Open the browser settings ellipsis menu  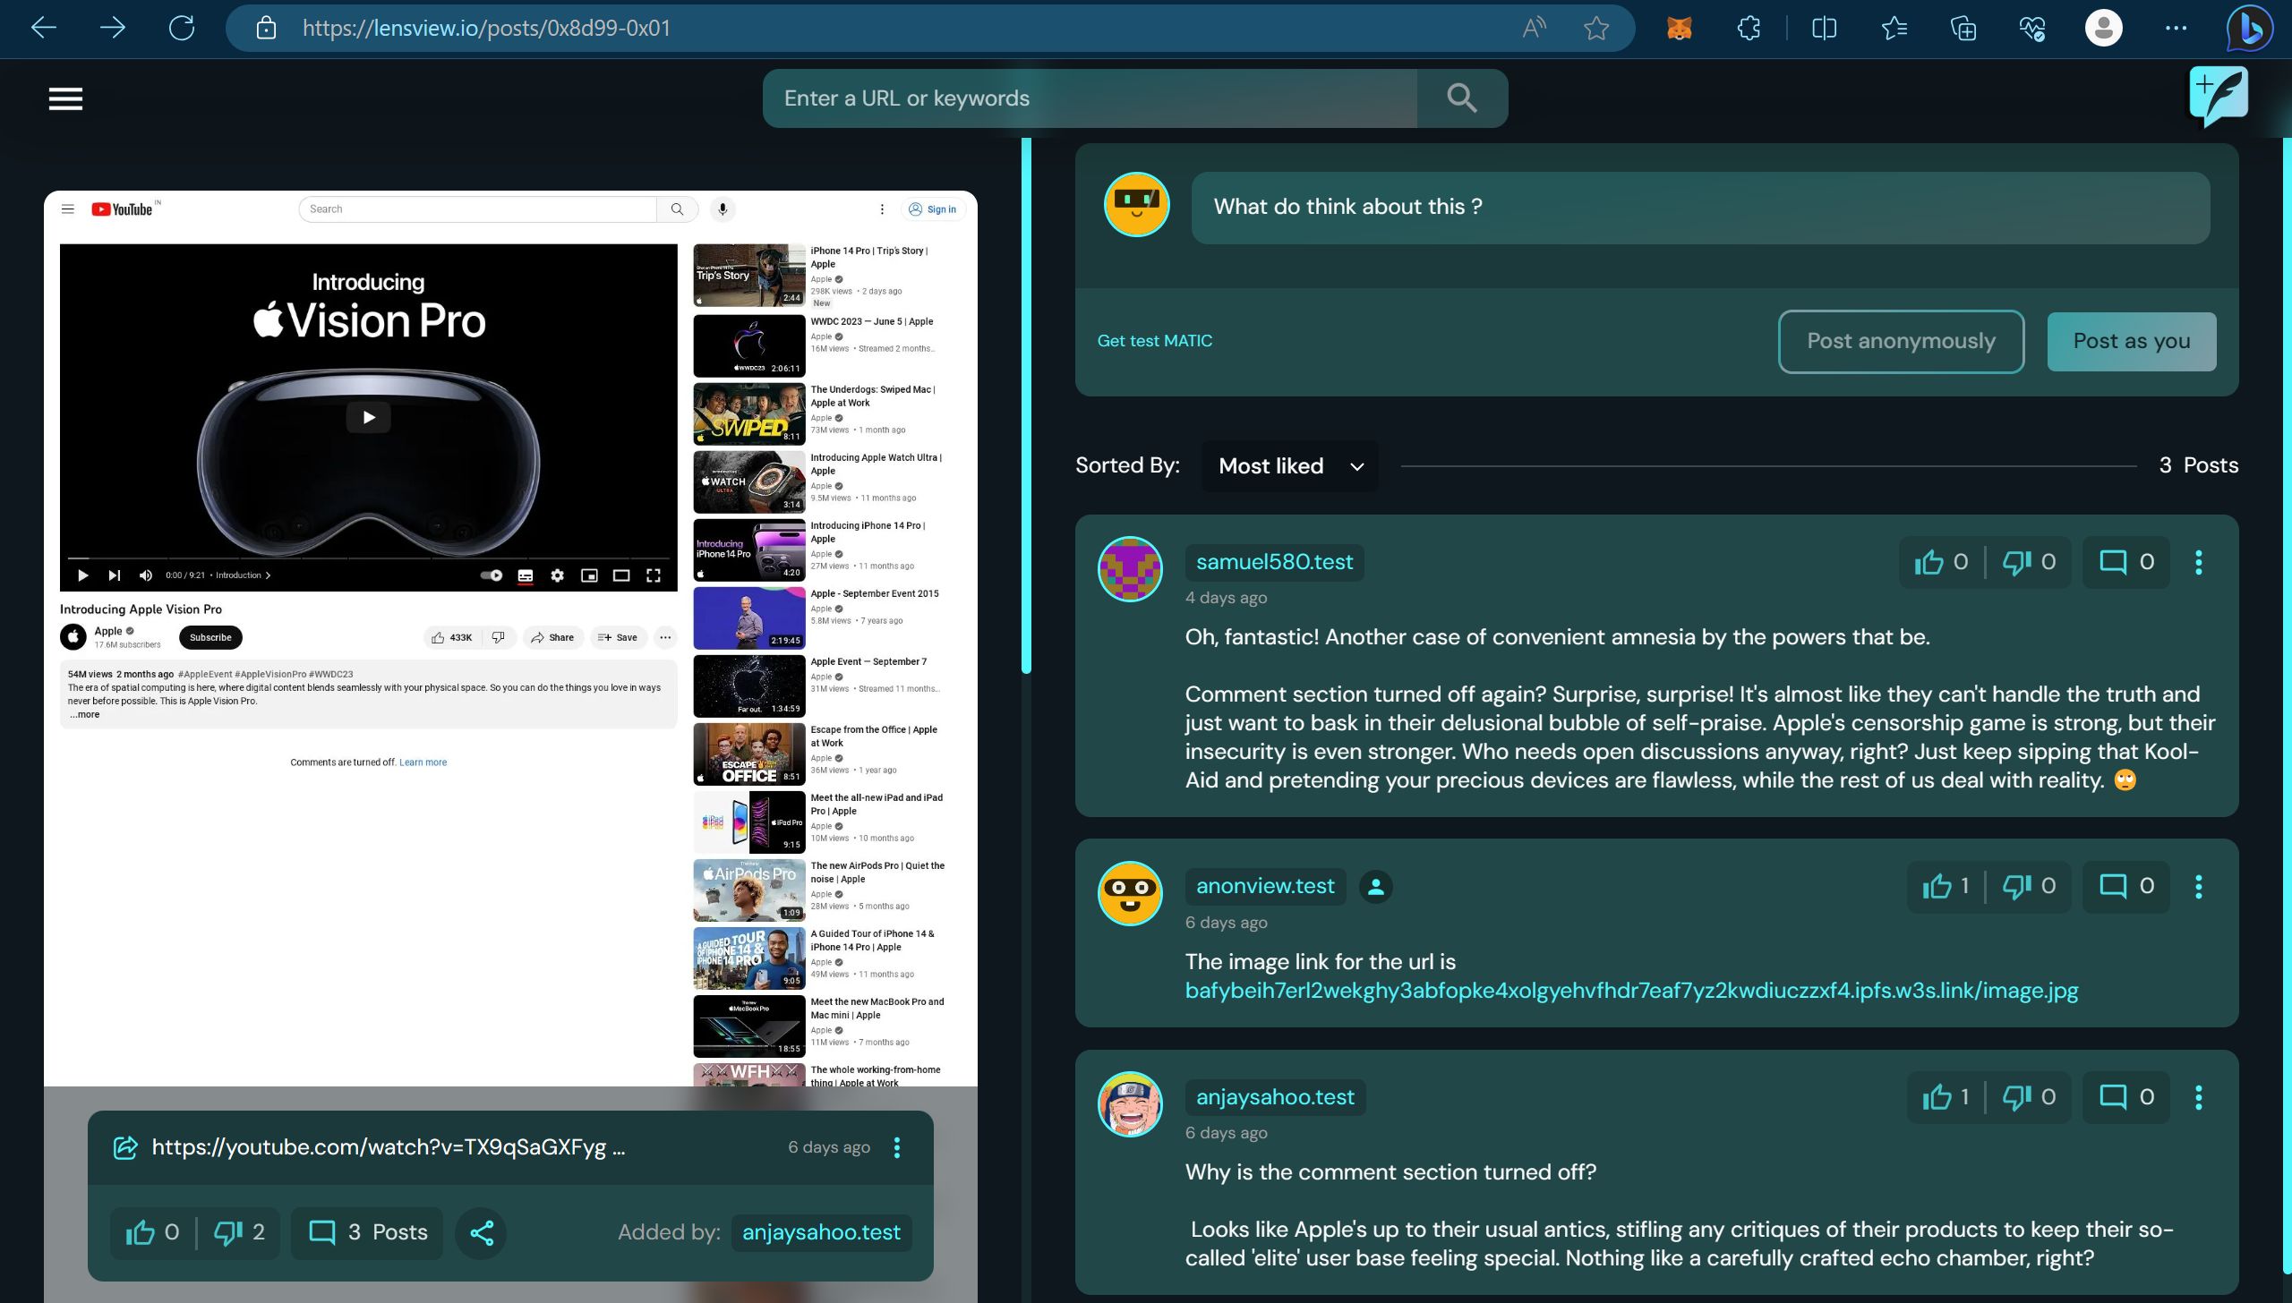pyautogui.click(x=2176, y=28)
